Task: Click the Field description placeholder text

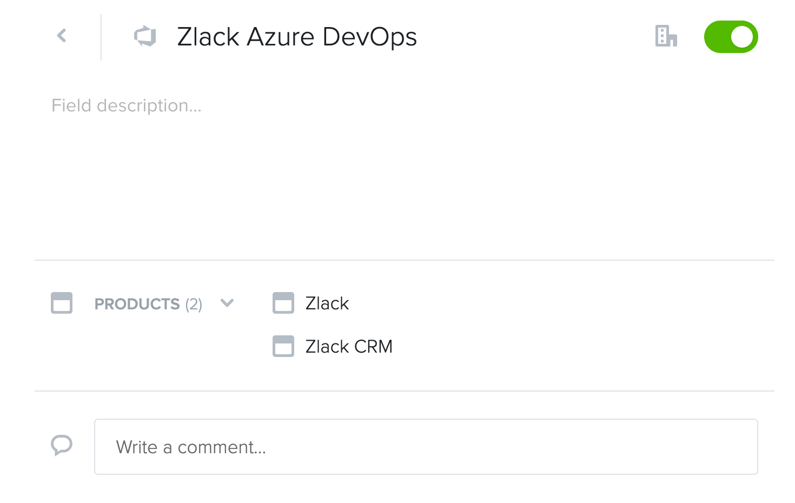Action: click(x=127, y=105)
